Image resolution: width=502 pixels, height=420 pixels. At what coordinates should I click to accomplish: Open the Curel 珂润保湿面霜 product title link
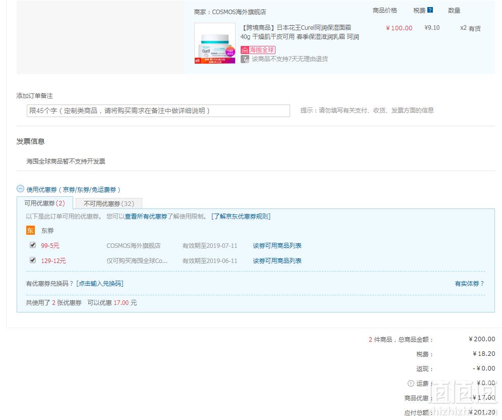pos(300,32)
